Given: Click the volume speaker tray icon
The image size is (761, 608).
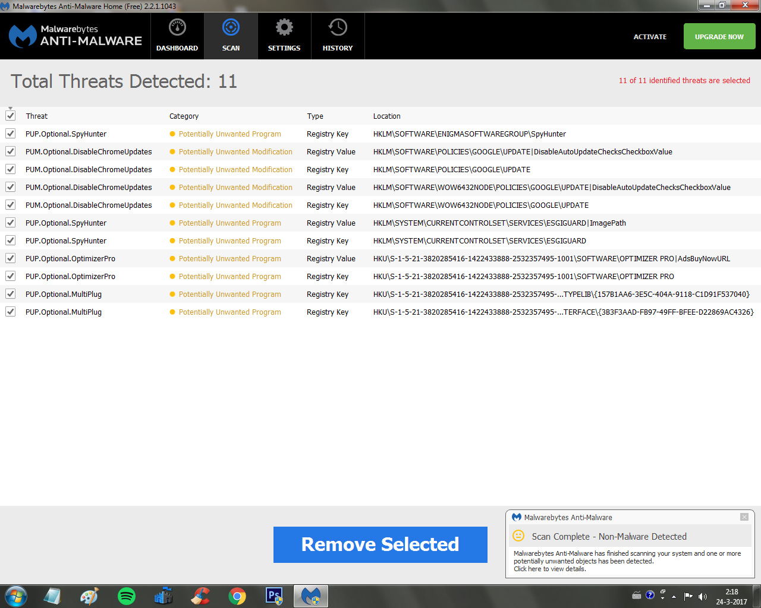Looking at the screenshot, I should point(702,596).
